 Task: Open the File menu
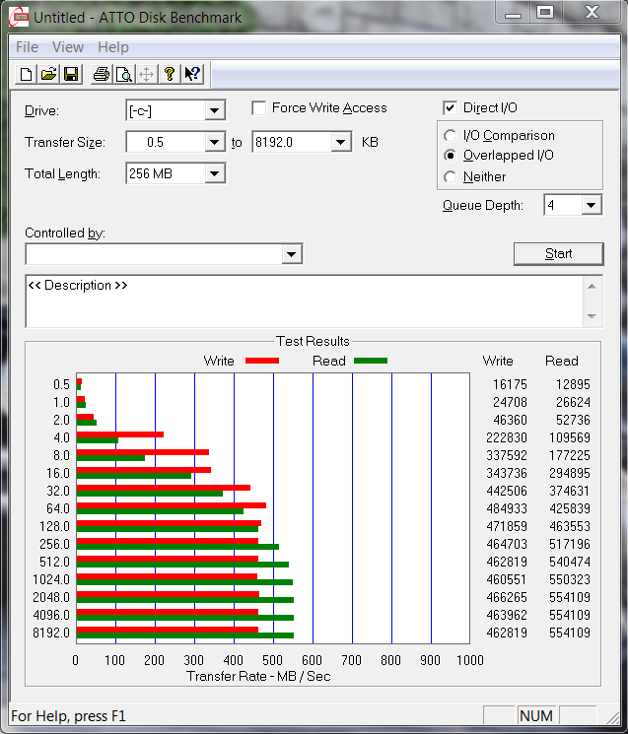pyautogui.click(x=27, y=47)
